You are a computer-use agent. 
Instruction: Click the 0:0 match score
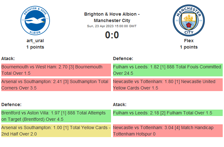point(112,35)
